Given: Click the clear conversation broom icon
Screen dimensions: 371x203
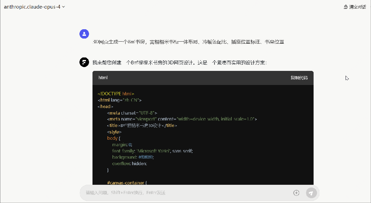Looking at the screenshot, I should (346, 7).
